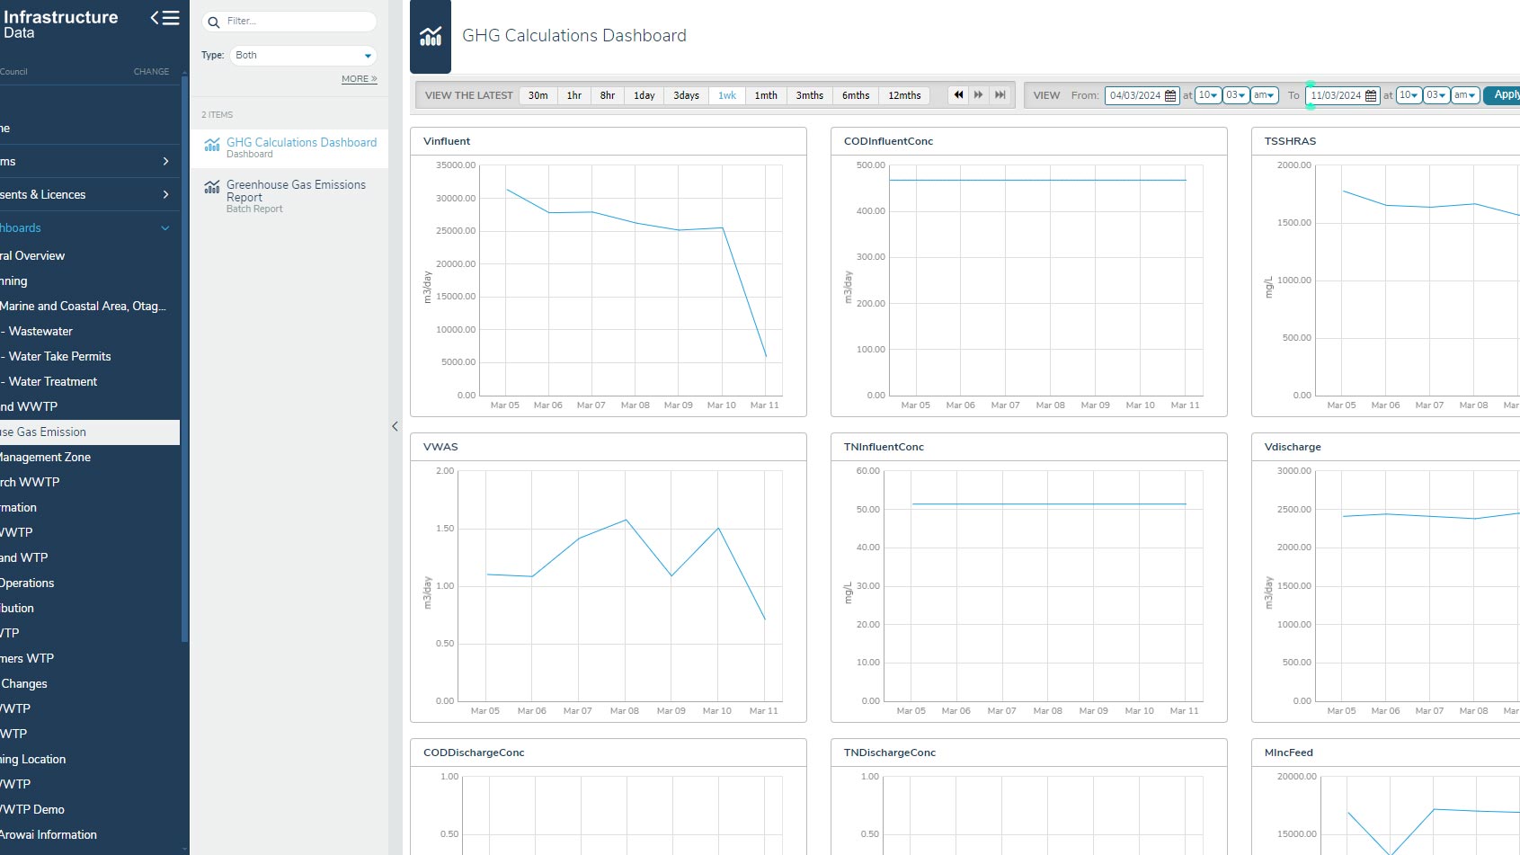Open the To am/pm dropdown
The height and width of the screenshot is (855, 1520).
tap(1464, 95)
